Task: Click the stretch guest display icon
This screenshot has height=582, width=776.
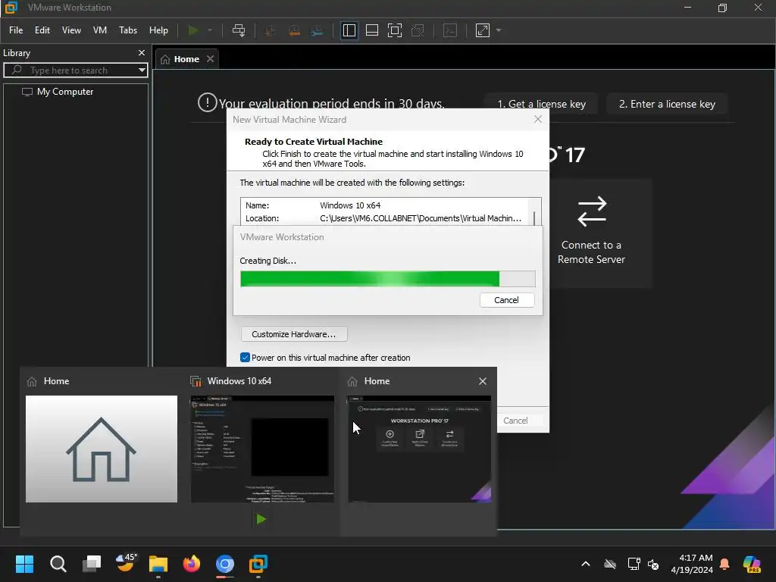Action: pyautogui.click(x=483, y=30)
